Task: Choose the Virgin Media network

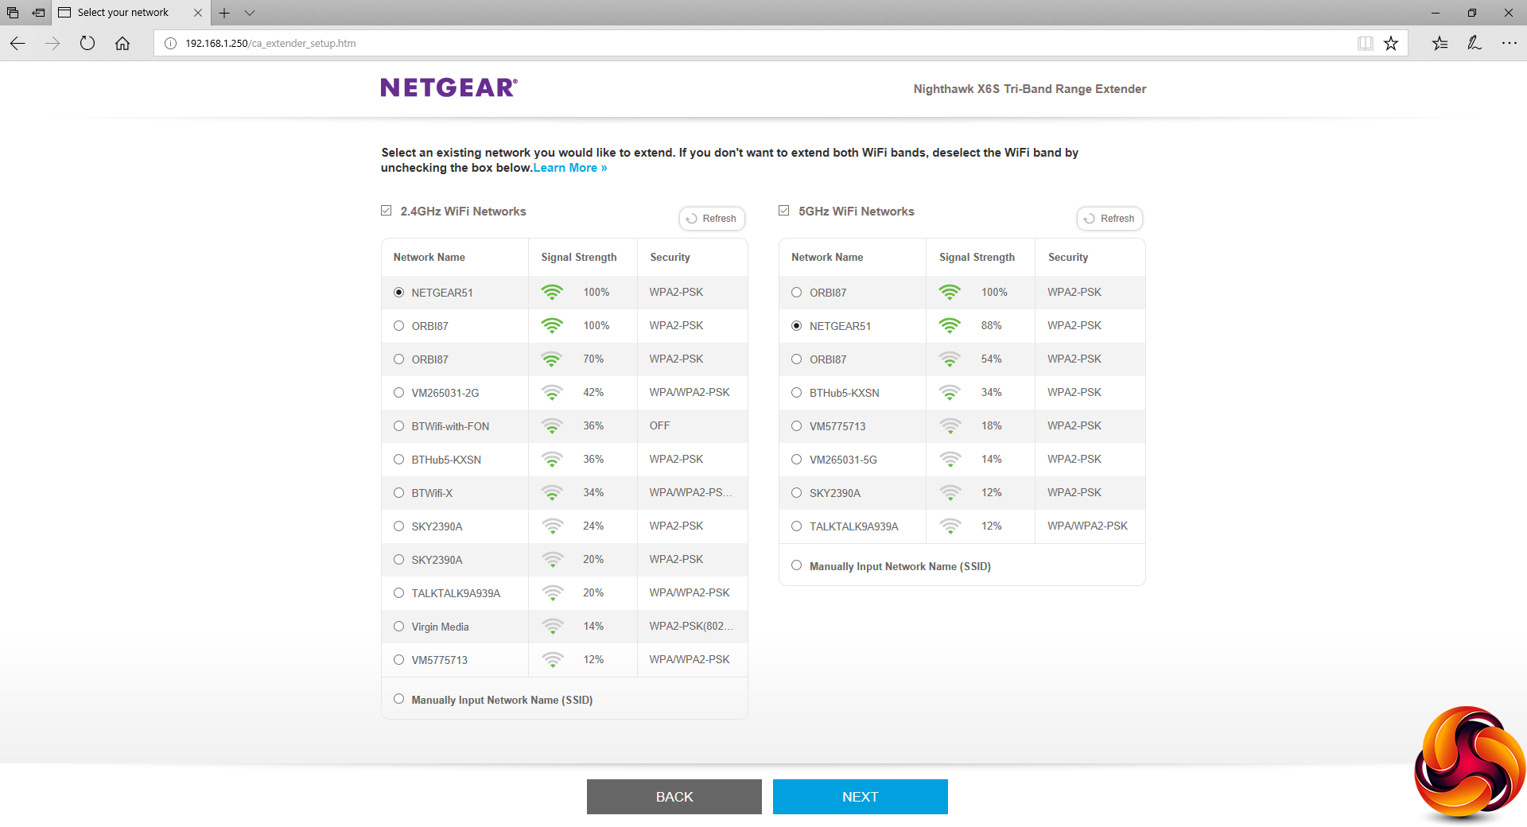Action: 399,627
